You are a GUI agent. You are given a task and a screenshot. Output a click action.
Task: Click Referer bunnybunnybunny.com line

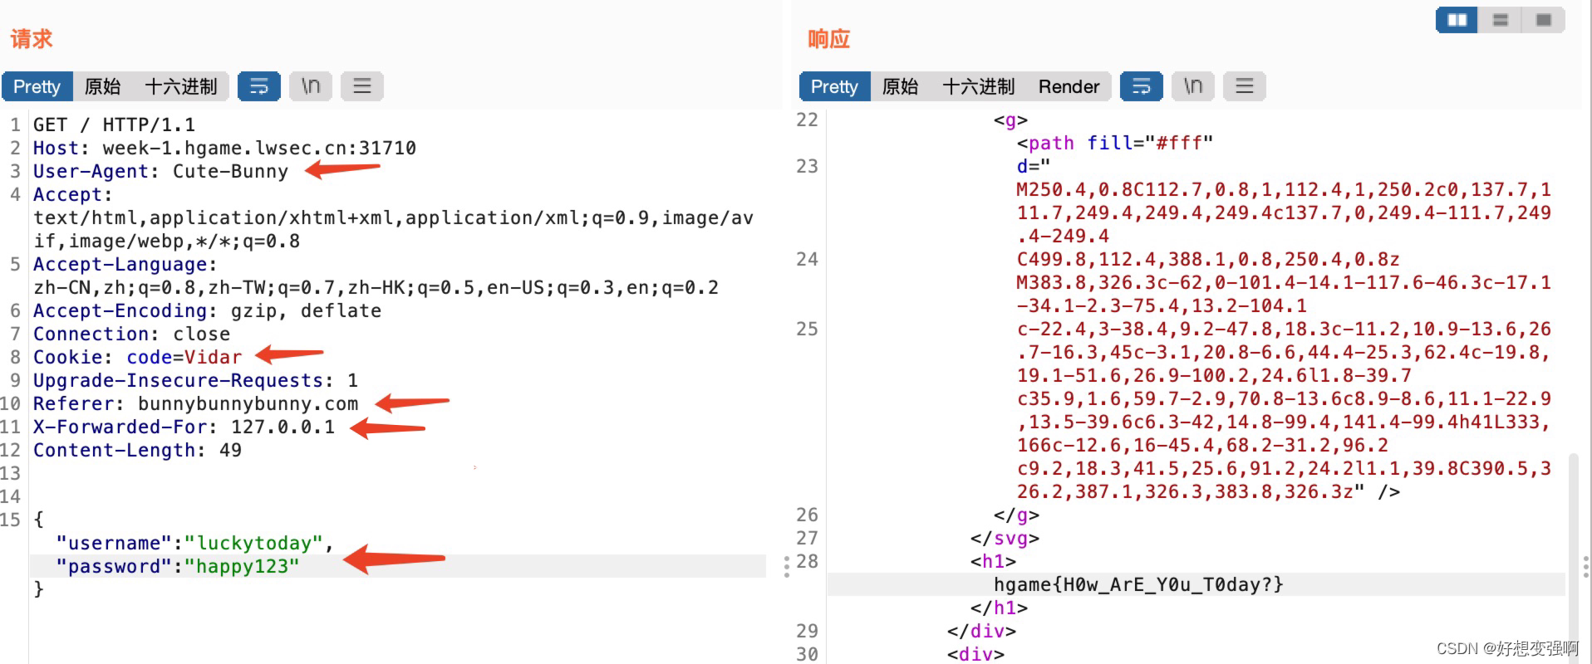195,404
